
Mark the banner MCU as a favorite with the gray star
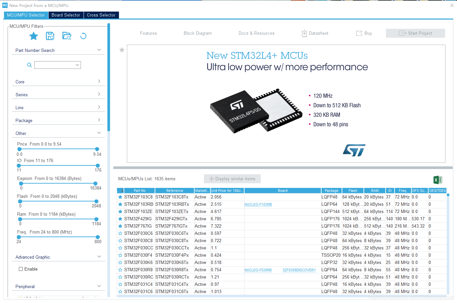coord(122,50)
